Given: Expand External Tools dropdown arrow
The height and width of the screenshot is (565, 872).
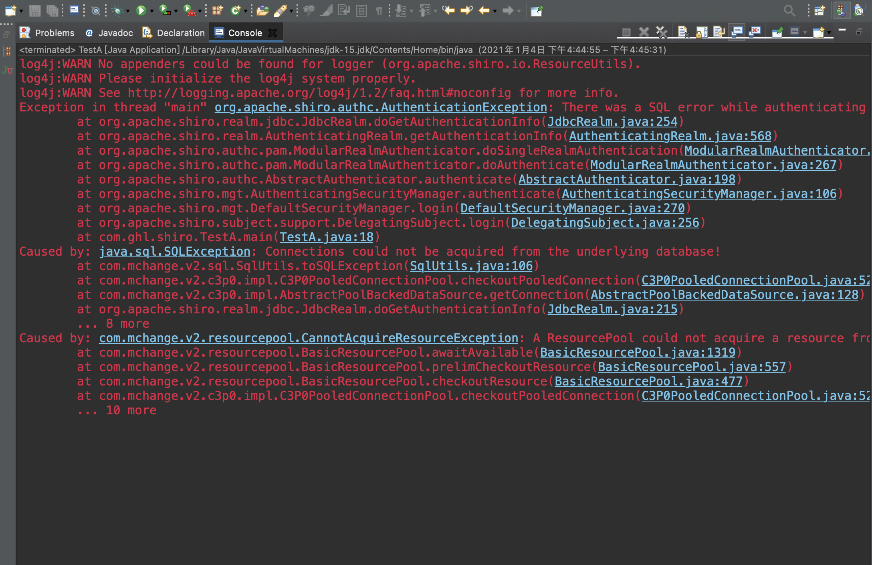Looking at the screenshot, I should (x=200, y=11).
